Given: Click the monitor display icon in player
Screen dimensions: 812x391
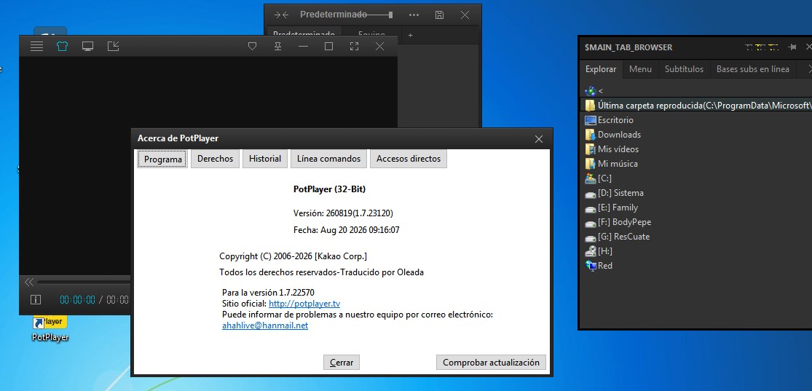Looking at the screenshot, I should pyautogui.click(x=87, y=47).
